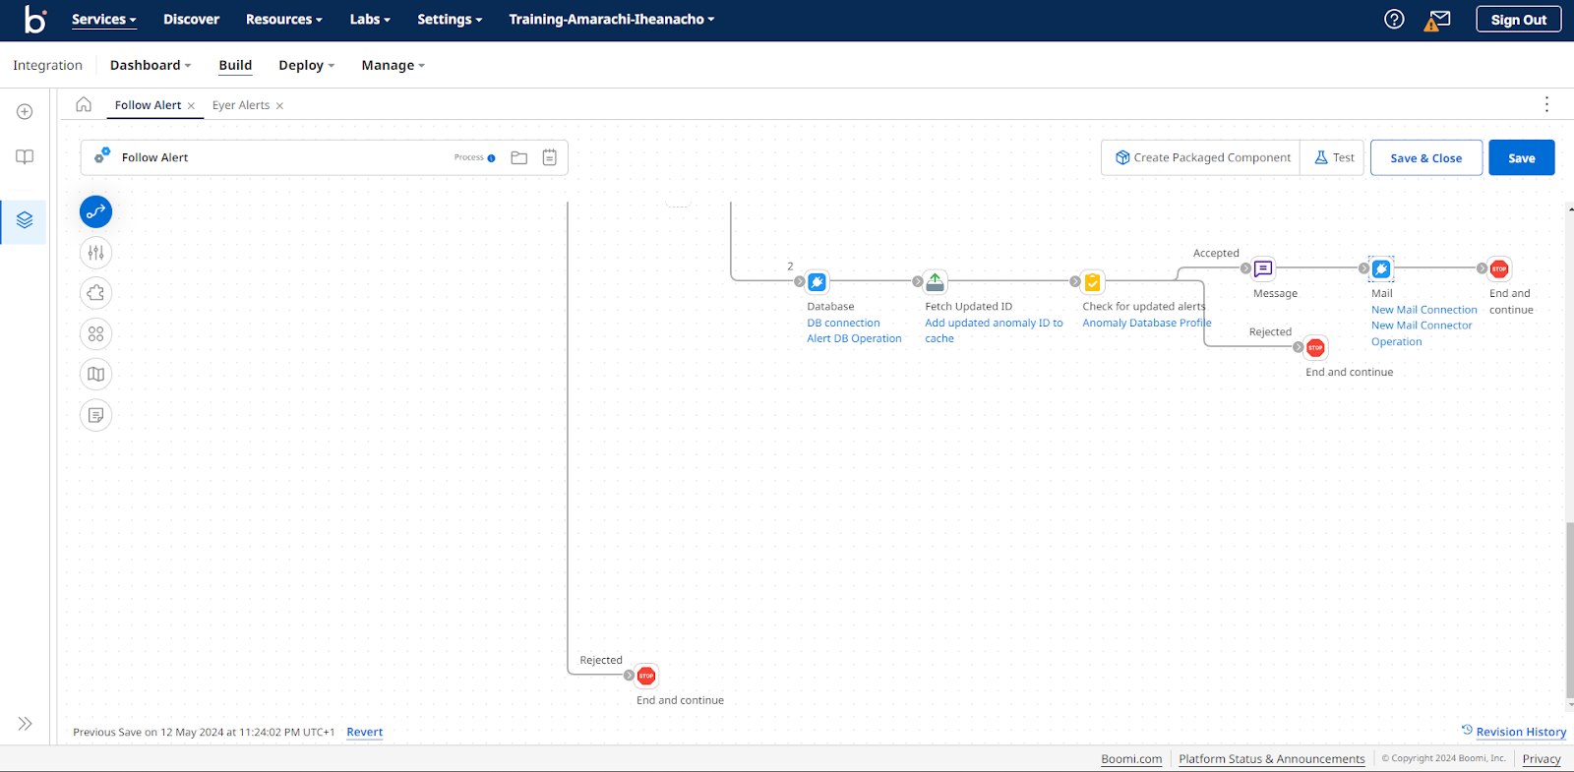This screenshot has height=772, width=1574.
Task: Open the Revision History link
Action: (x=1521, y=732)
